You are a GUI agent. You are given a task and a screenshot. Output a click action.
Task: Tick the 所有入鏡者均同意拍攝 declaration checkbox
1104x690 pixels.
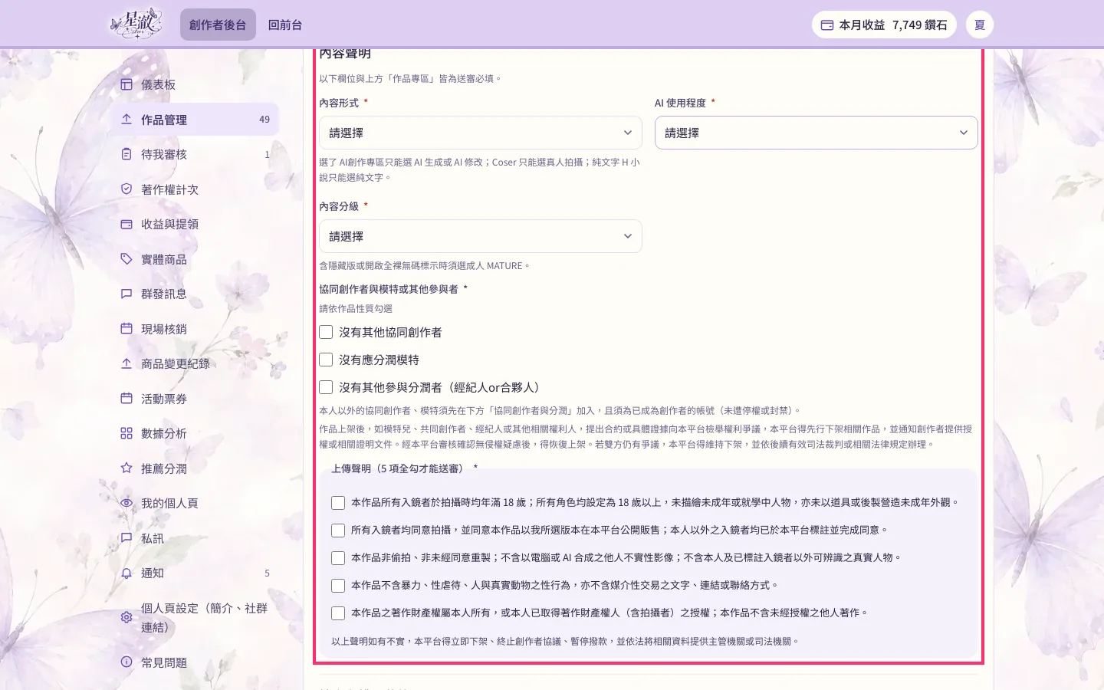tap(338, 531)
